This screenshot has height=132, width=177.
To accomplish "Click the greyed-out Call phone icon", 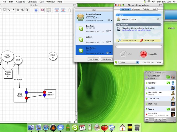I will [123, 54].
